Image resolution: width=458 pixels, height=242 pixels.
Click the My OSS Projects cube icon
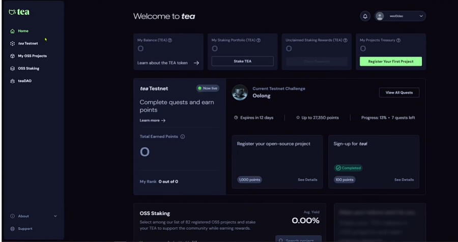click(x=12, y=56)
